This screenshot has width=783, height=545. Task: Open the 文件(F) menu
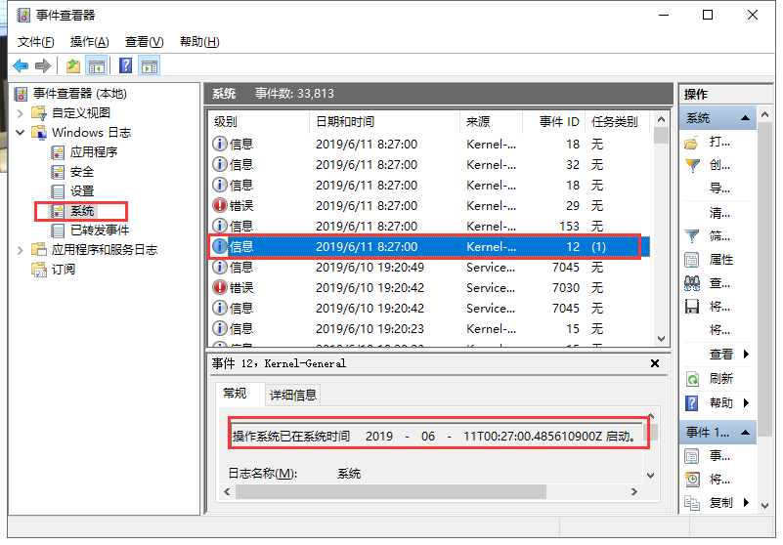pos(35,42)
